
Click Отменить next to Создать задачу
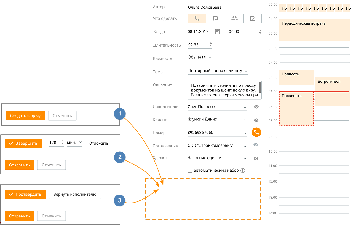62,116
